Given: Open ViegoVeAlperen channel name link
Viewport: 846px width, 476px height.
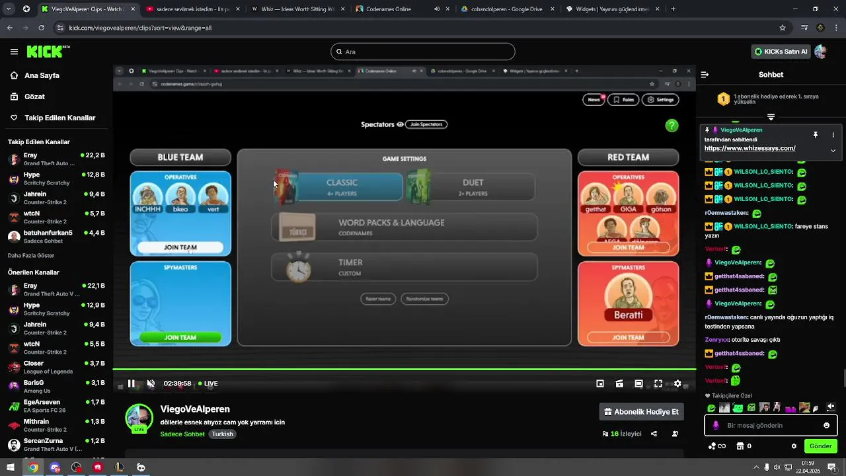Looking at the screenshot, I should (x=195, y=409).
